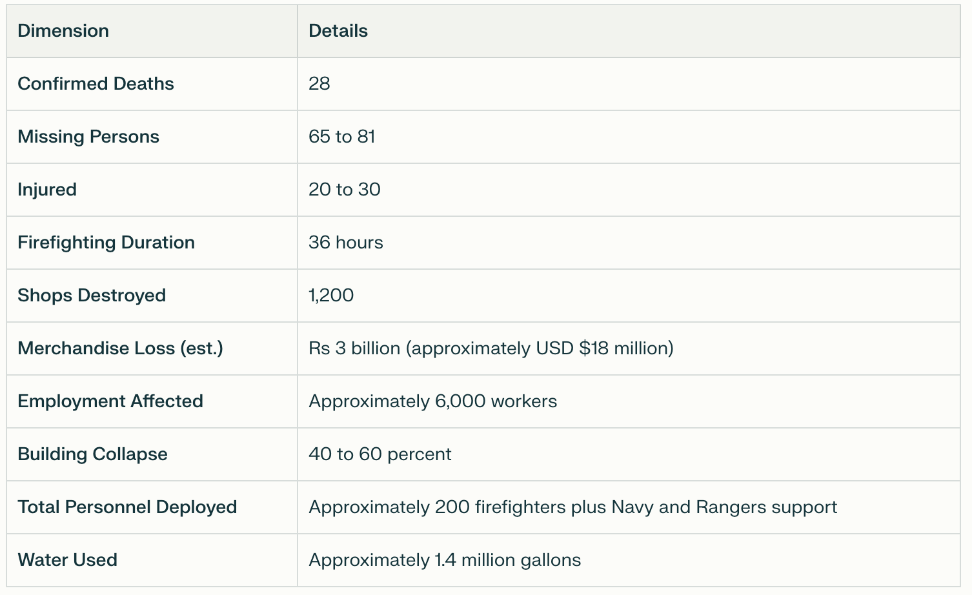Select the Confirmed Deaths row label

point(96,84)
